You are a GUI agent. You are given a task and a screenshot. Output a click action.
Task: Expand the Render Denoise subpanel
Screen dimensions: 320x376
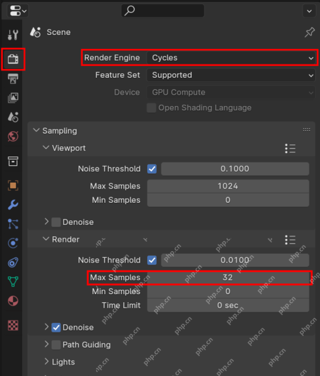tap(46, 327)
